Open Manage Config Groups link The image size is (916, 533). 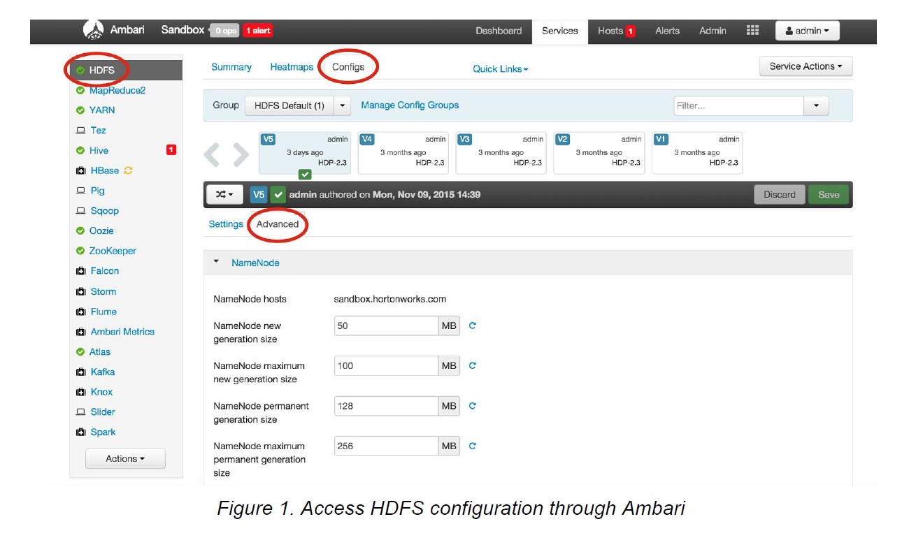tap(410, 105)
